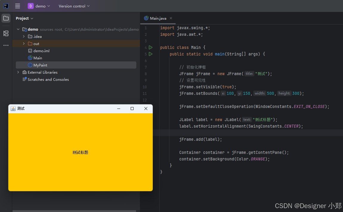Screen dimensions: 343x212
Task: Click the 测试 window title text
Action: 21,109
